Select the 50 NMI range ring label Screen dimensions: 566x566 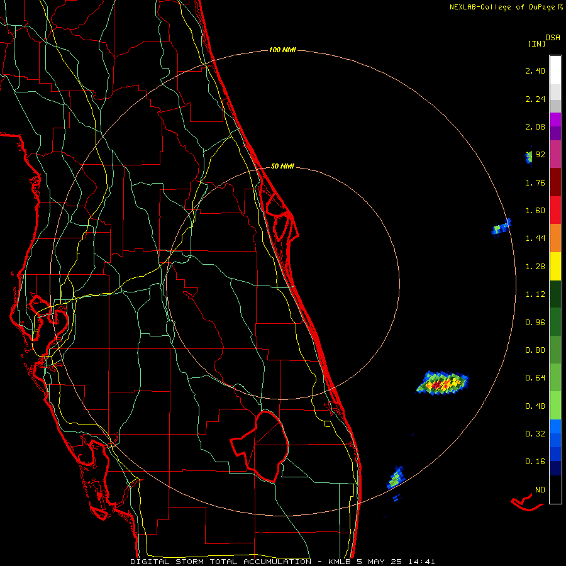coord(282,167)
